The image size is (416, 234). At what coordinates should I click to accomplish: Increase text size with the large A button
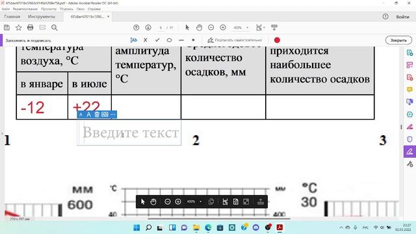(x=88, y=114)
